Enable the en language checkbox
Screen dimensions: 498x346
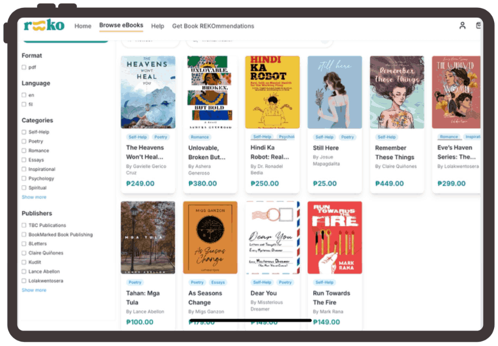point(24,95)
